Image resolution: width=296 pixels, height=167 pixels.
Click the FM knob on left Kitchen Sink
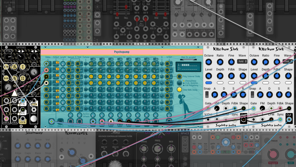click(217, 108)
